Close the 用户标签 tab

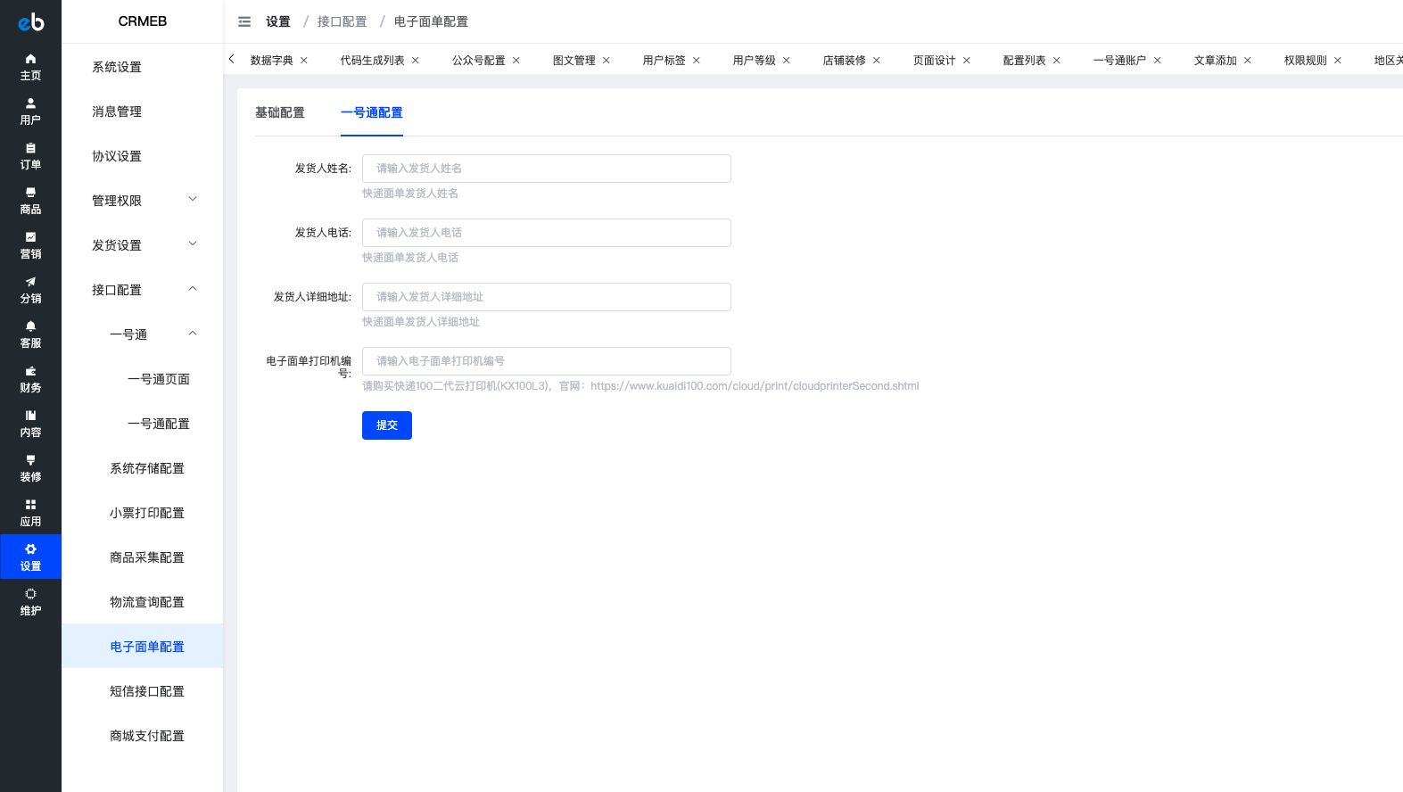click(697, 61)
